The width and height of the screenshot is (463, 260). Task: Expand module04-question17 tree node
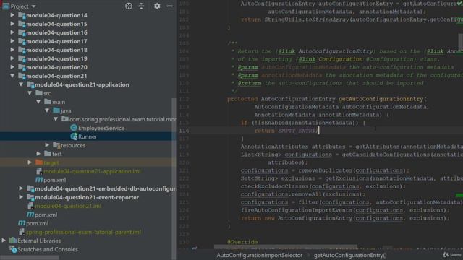click(12, 41)
